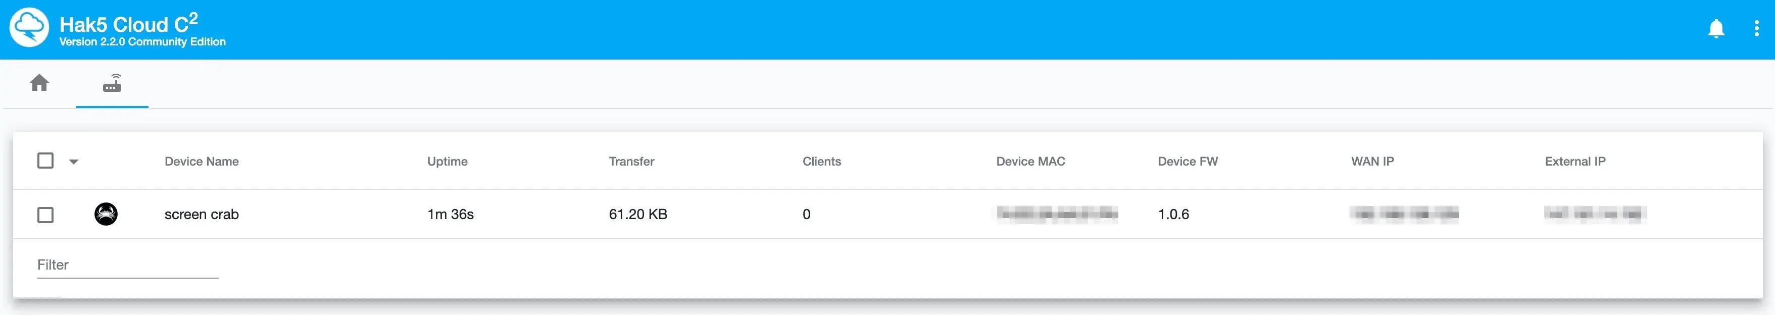
Task: Sort by Device Name column header
Action: (201, 162)
